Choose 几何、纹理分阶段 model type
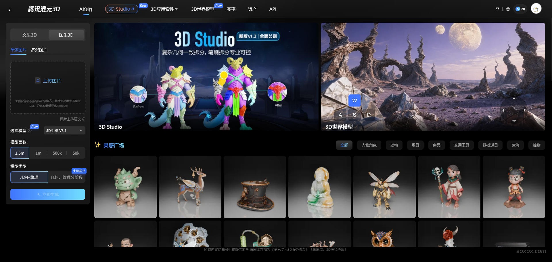Image resolution: width=552 pixels, height=262 pixels. point(67,177)
